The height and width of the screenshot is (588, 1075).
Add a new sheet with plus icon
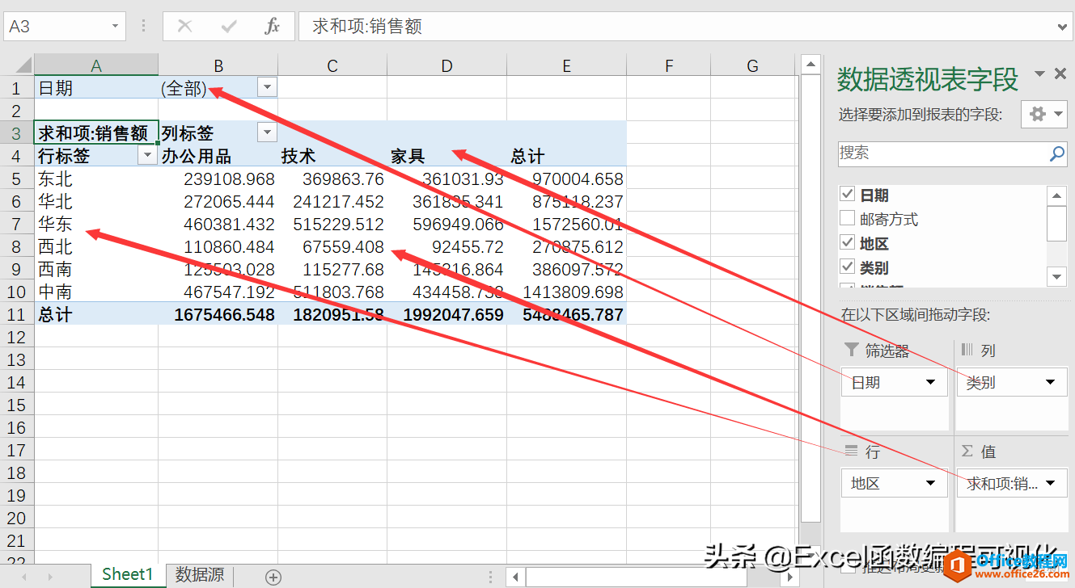click(x=273, y=577)
